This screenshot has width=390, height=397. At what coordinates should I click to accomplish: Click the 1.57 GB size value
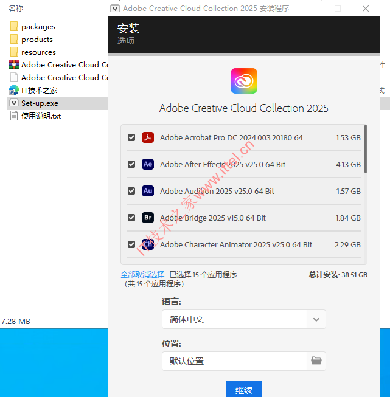coord(348,191)
